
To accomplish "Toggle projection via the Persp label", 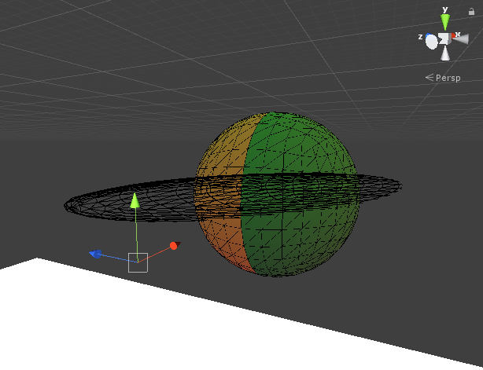I will tap(448, 78).
